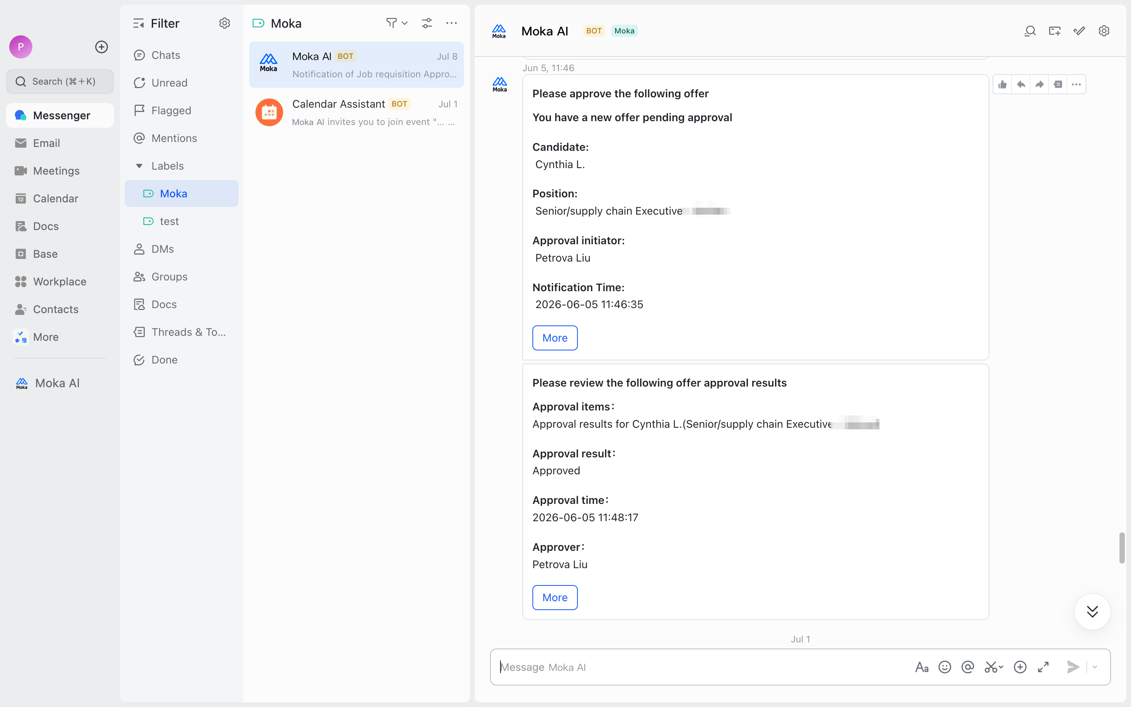Forward the offer approval message
The height and width of the screenshot is (707, 1131).
pos(1039,85)
